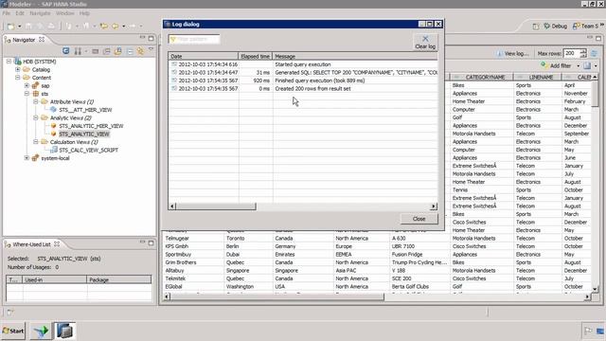Click the Last Edit Location toolbar icon
The width and height of the screenshot is (606, 341).
coord(103,27)
